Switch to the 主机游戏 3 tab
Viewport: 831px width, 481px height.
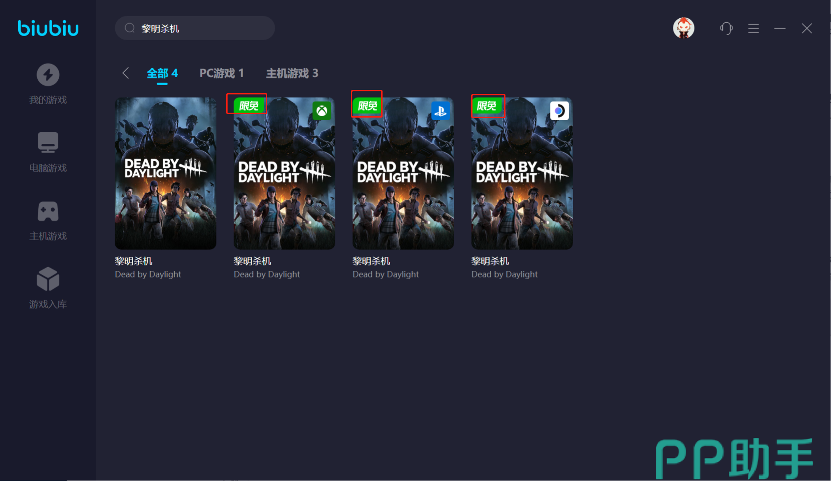(x=292, y=73)
